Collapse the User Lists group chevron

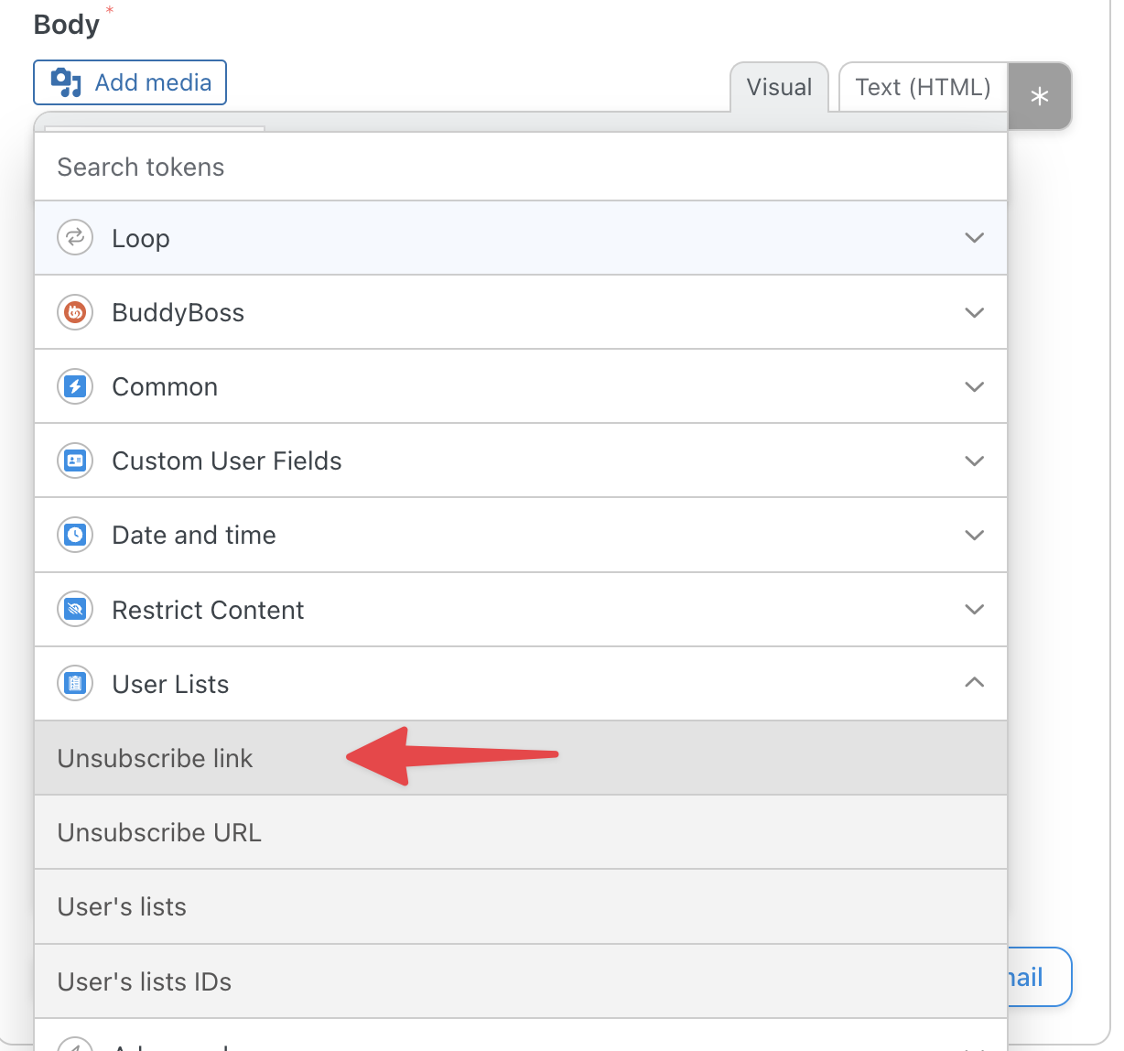974,683
